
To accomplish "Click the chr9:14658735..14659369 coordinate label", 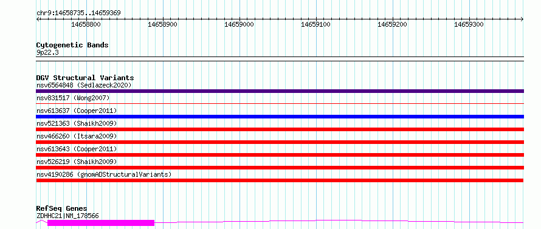I will pyautogui.click(x=78, y=13).
